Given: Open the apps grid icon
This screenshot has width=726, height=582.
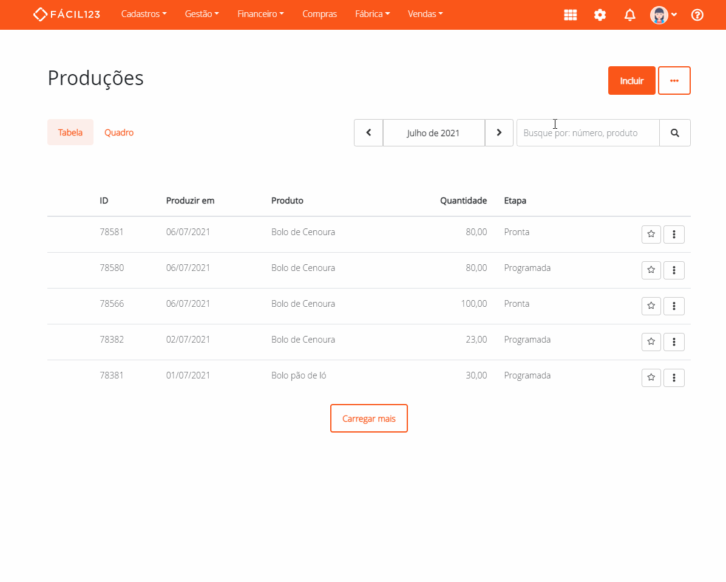Looking at the screenshot, I should click(570, 15).
